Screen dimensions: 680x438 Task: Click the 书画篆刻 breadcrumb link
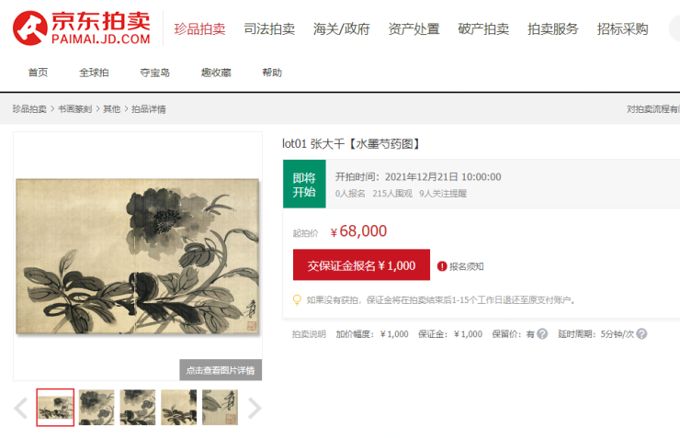(74, 108)
